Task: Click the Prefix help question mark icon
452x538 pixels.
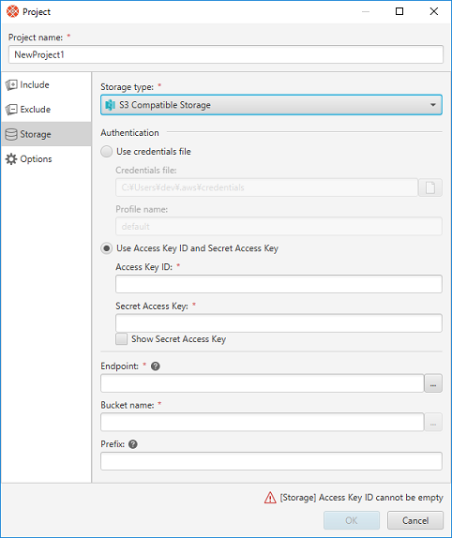Action: [133, 444]
